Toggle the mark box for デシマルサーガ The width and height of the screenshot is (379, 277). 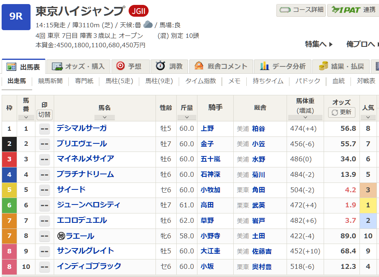(44, 129)
